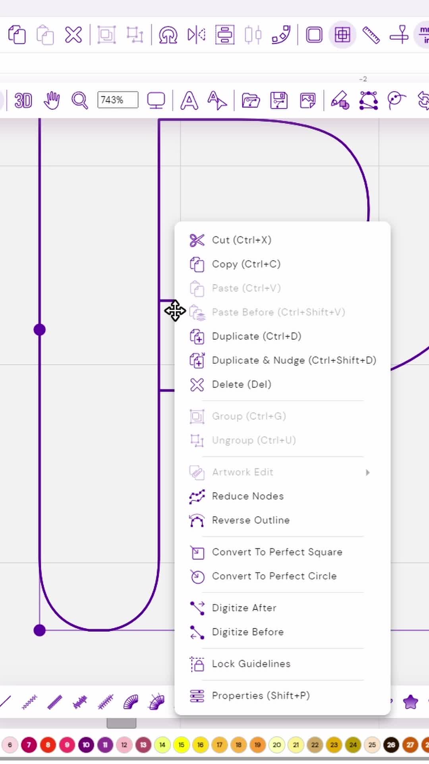Select the rotate object toolbar tool
The height and width of the screenshot is (764, 429).
click(x=168, y=35)
